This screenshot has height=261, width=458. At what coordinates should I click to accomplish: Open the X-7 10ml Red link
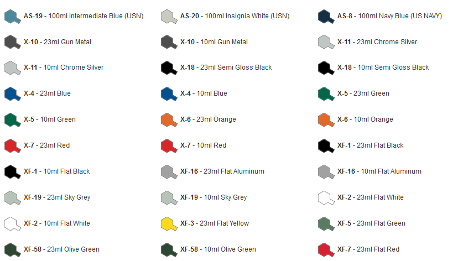pos(203,145)
